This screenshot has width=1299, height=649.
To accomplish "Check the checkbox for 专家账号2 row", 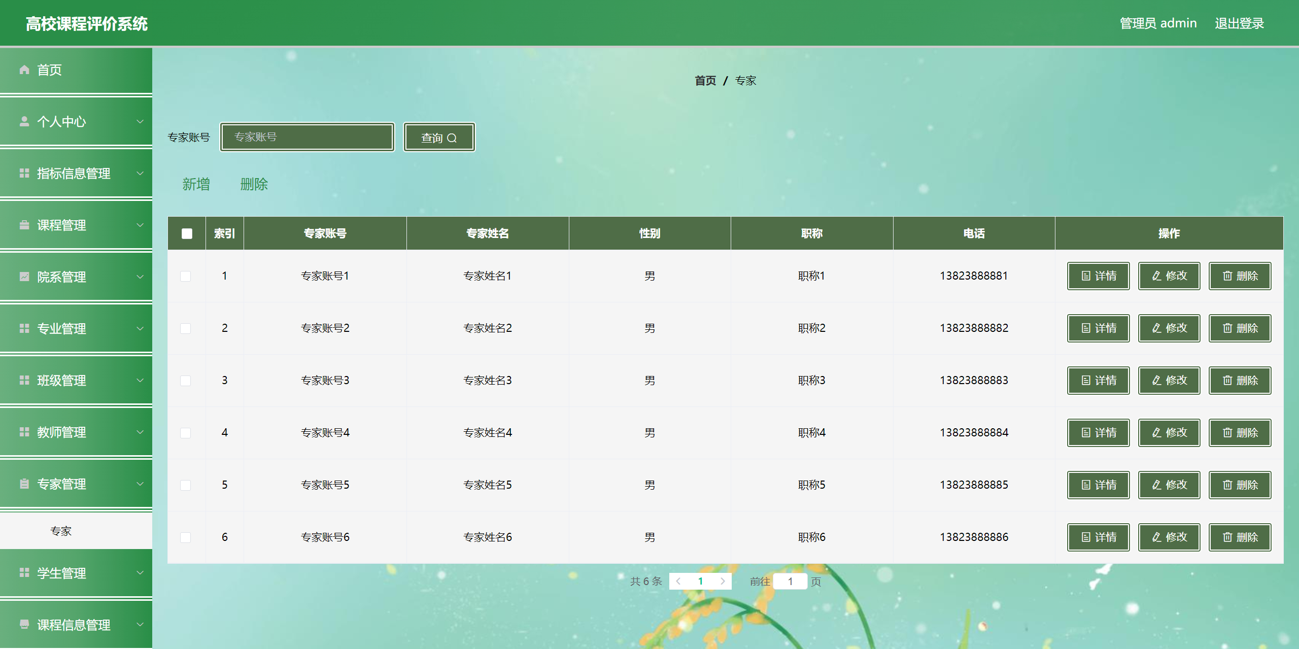I will point(186,328).
